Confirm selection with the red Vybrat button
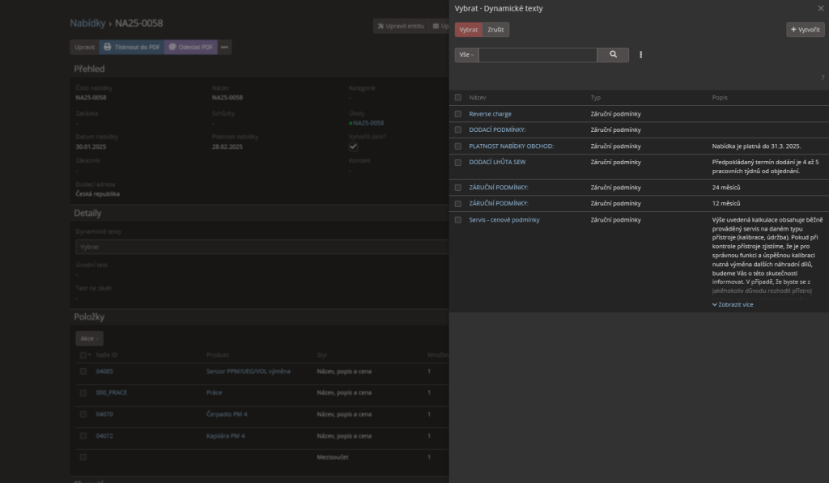Viewport: 829px width, 483px height. coord(468,30)
